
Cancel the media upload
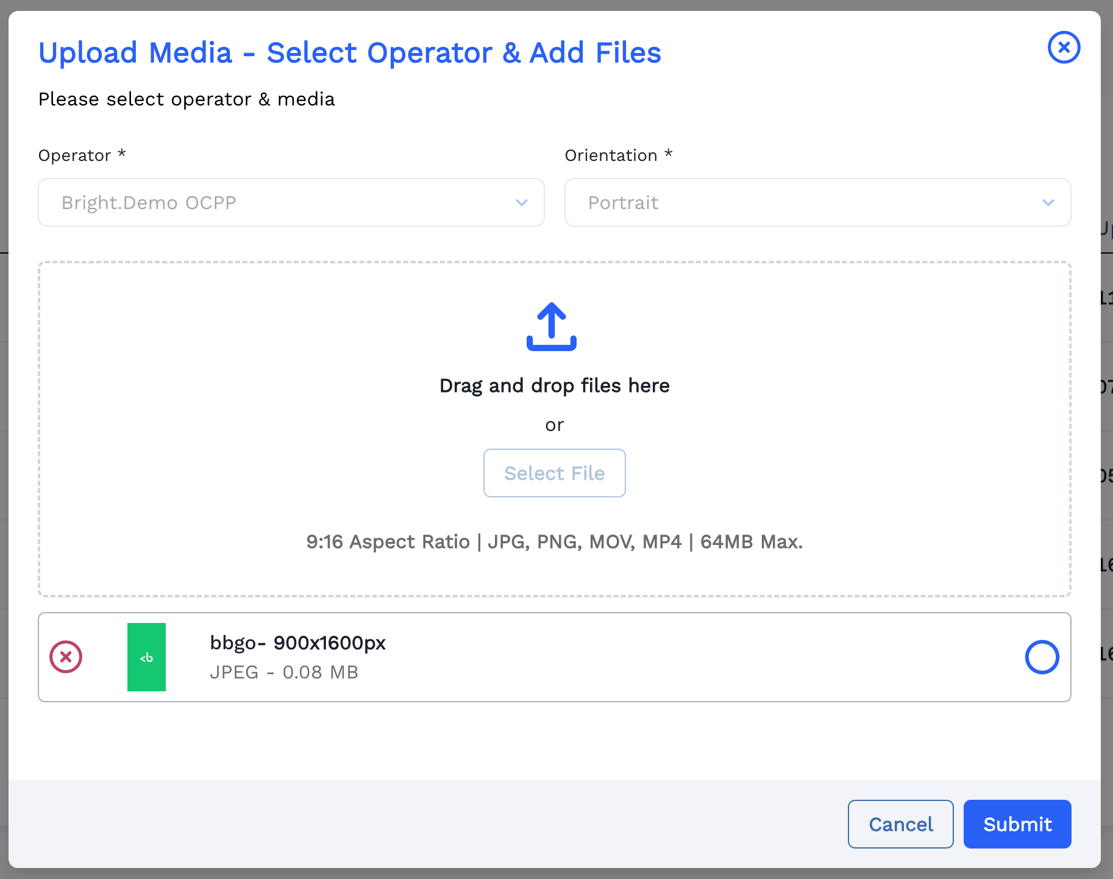(x=900, y=824)
